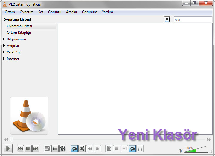215x156 pixels.
Task: Mute audio via speaker icon
Action: click(180, 151)
